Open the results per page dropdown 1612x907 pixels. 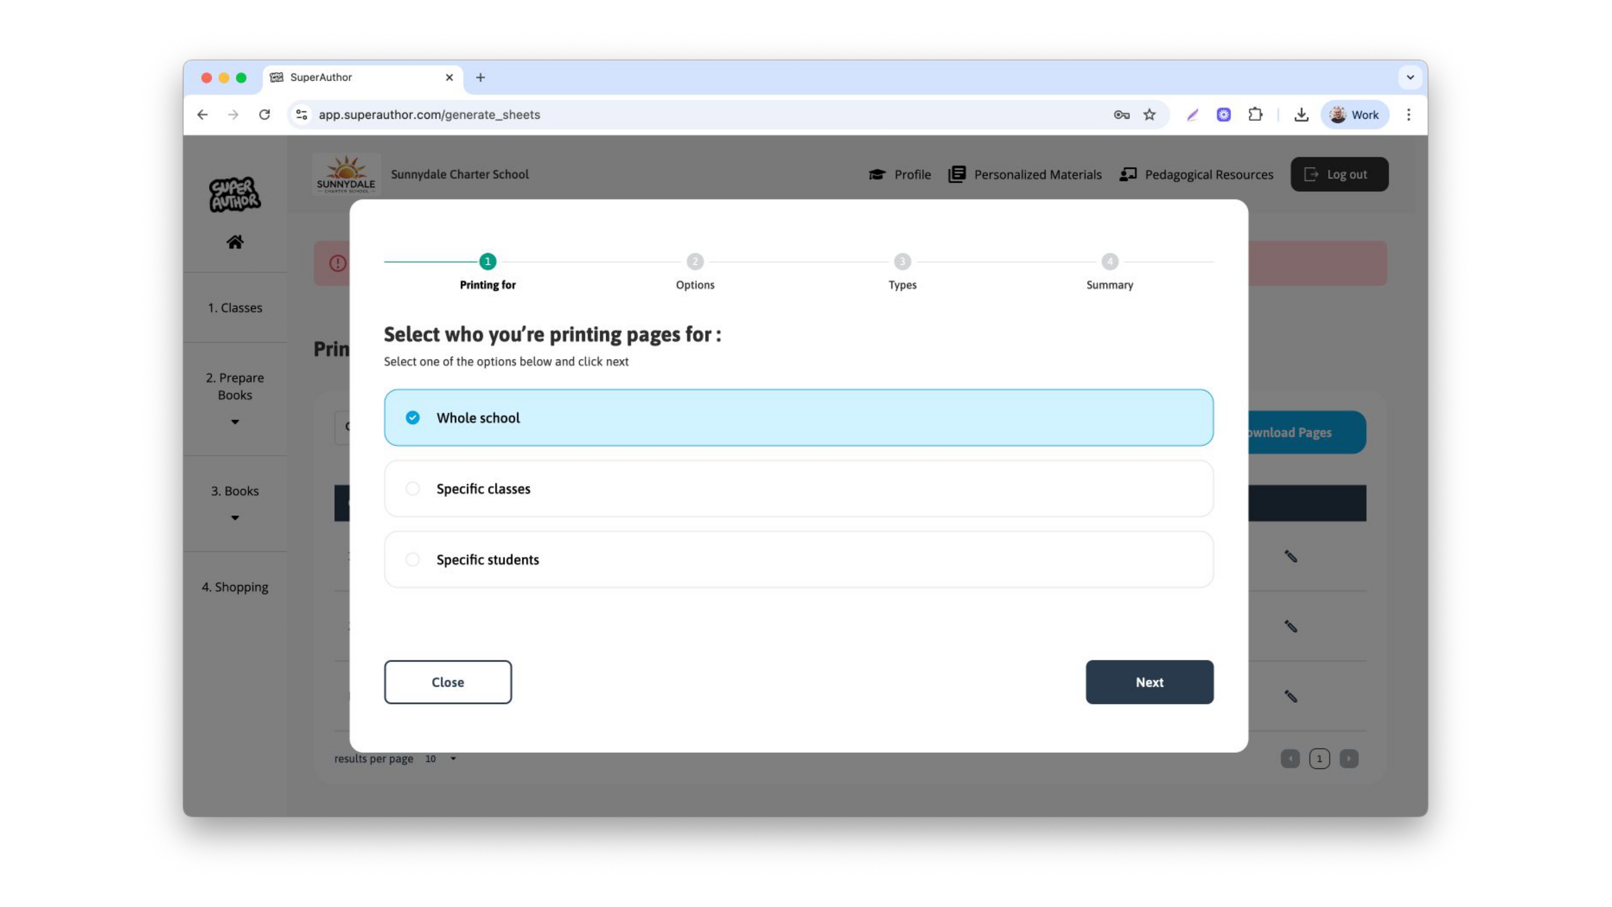coord(441,758)
